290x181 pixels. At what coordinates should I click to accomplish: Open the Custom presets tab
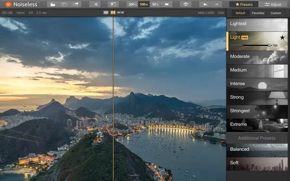[276, 13]
